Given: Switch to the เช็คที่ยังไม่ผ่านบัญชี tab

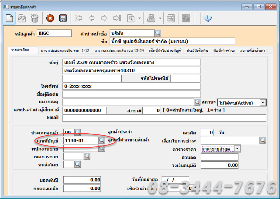Looking at the screenshot, I should [x=165, y=51].
